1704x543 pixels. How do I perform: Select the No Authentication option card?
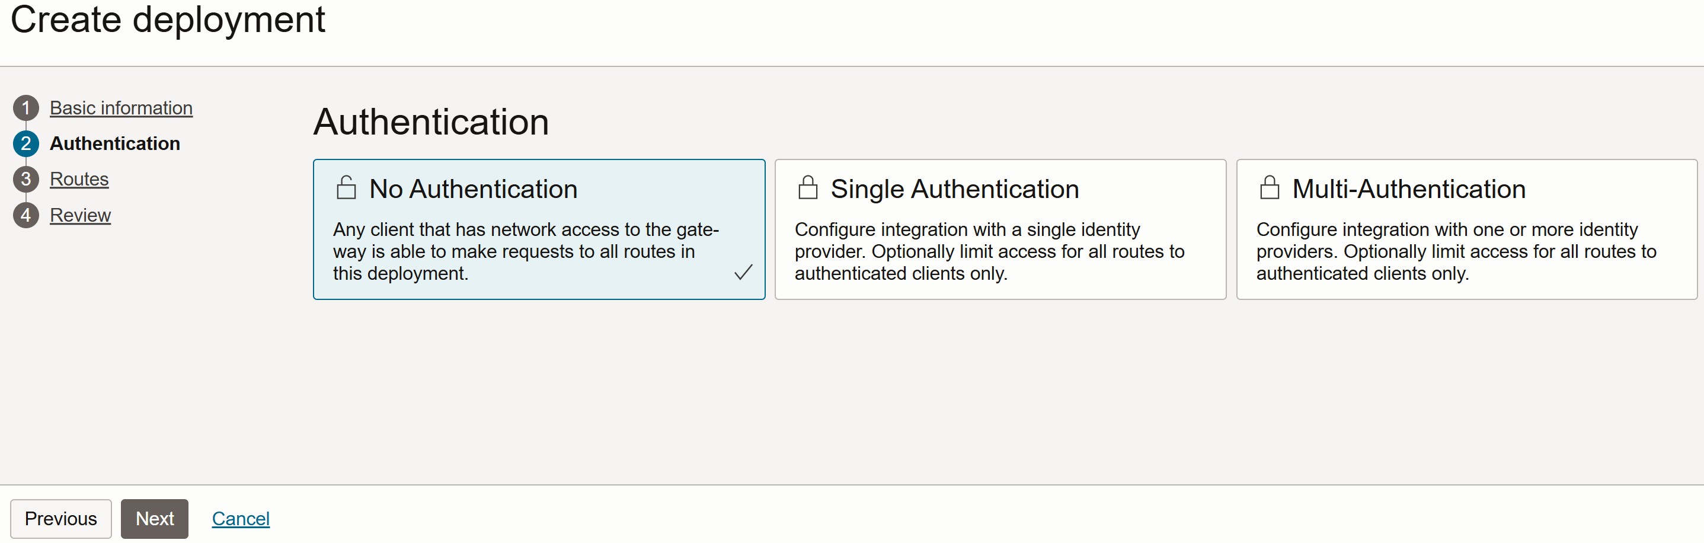538,229
